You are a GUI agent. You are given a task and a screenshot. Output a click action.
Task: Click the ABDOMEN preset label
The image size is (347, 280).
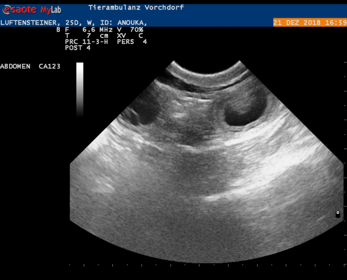(x=15, y=66)
